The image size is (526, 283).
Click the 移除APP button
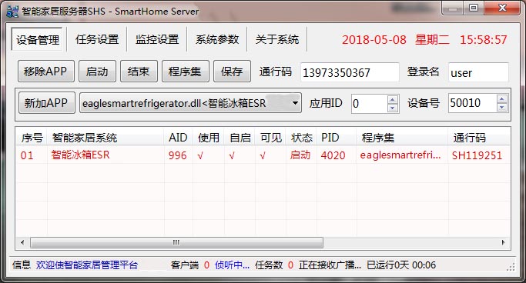(46, 72)
